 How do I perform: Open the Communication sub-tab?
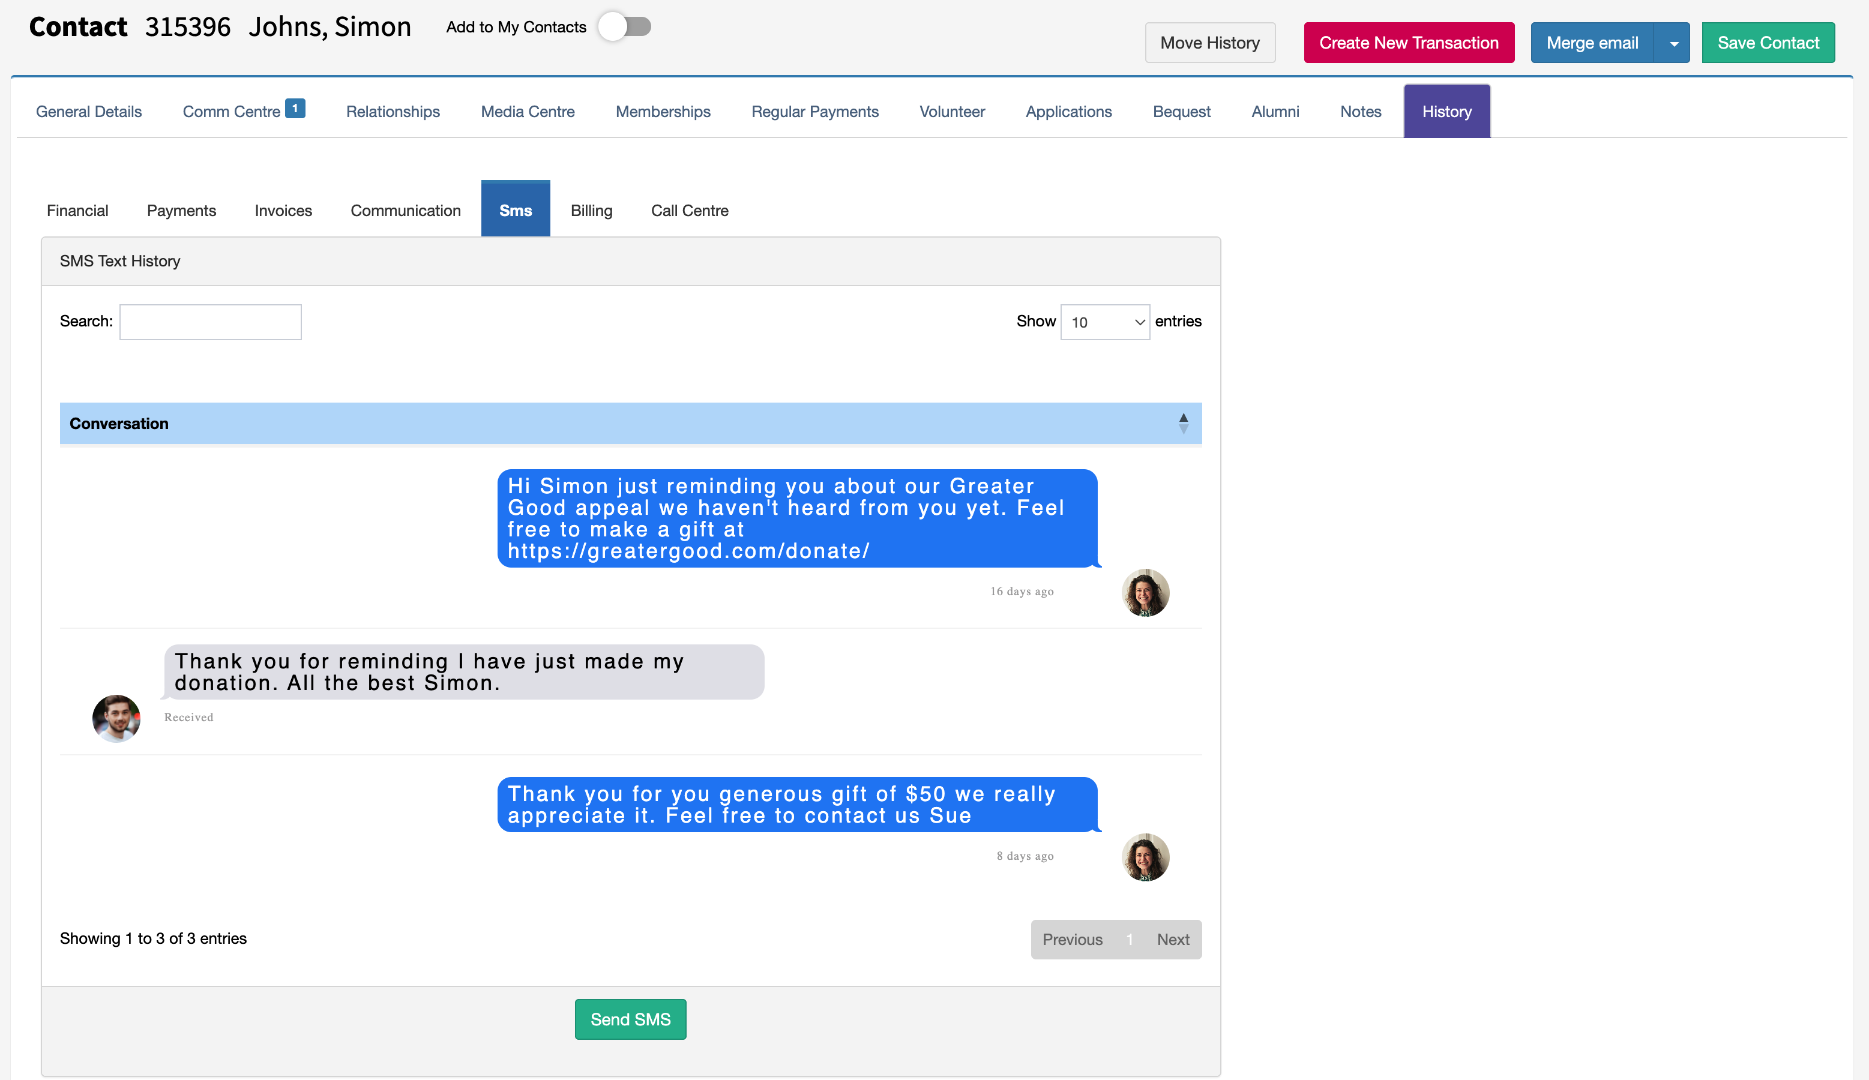coord(406,211)
